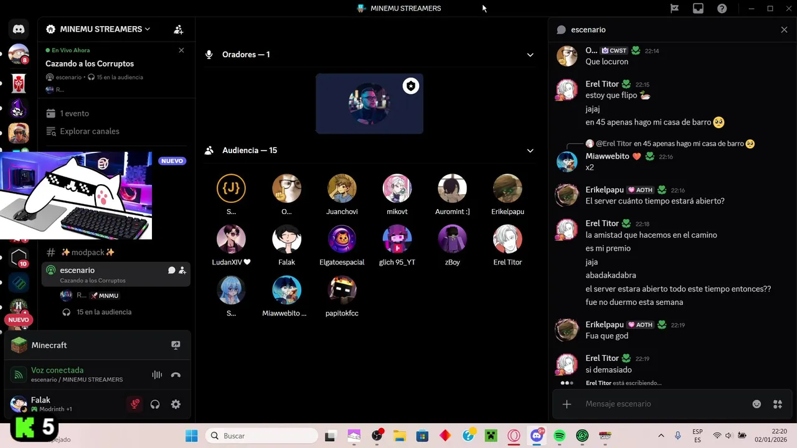Open the emoji picker
This screenshot has height=448, width=797.
(757, 404)
